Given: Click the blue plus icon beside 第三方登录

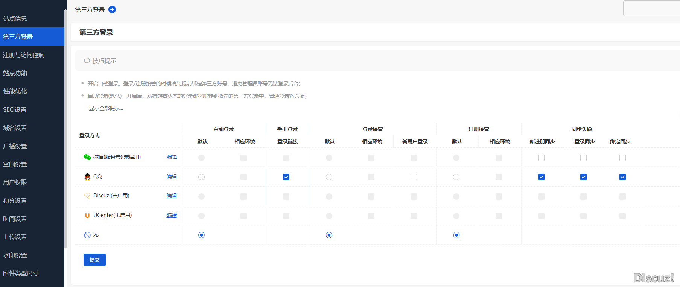Looking at the screenshot, I should tap(112, 9).
